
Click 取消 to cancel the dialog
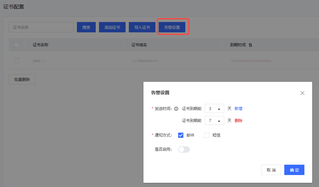271,170
